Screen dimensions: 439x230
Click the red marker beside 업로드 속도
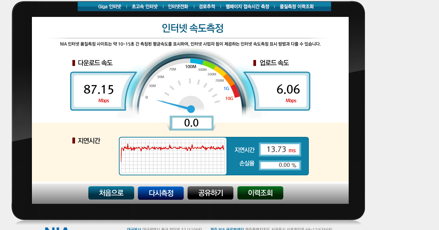[x=255, y=63]
